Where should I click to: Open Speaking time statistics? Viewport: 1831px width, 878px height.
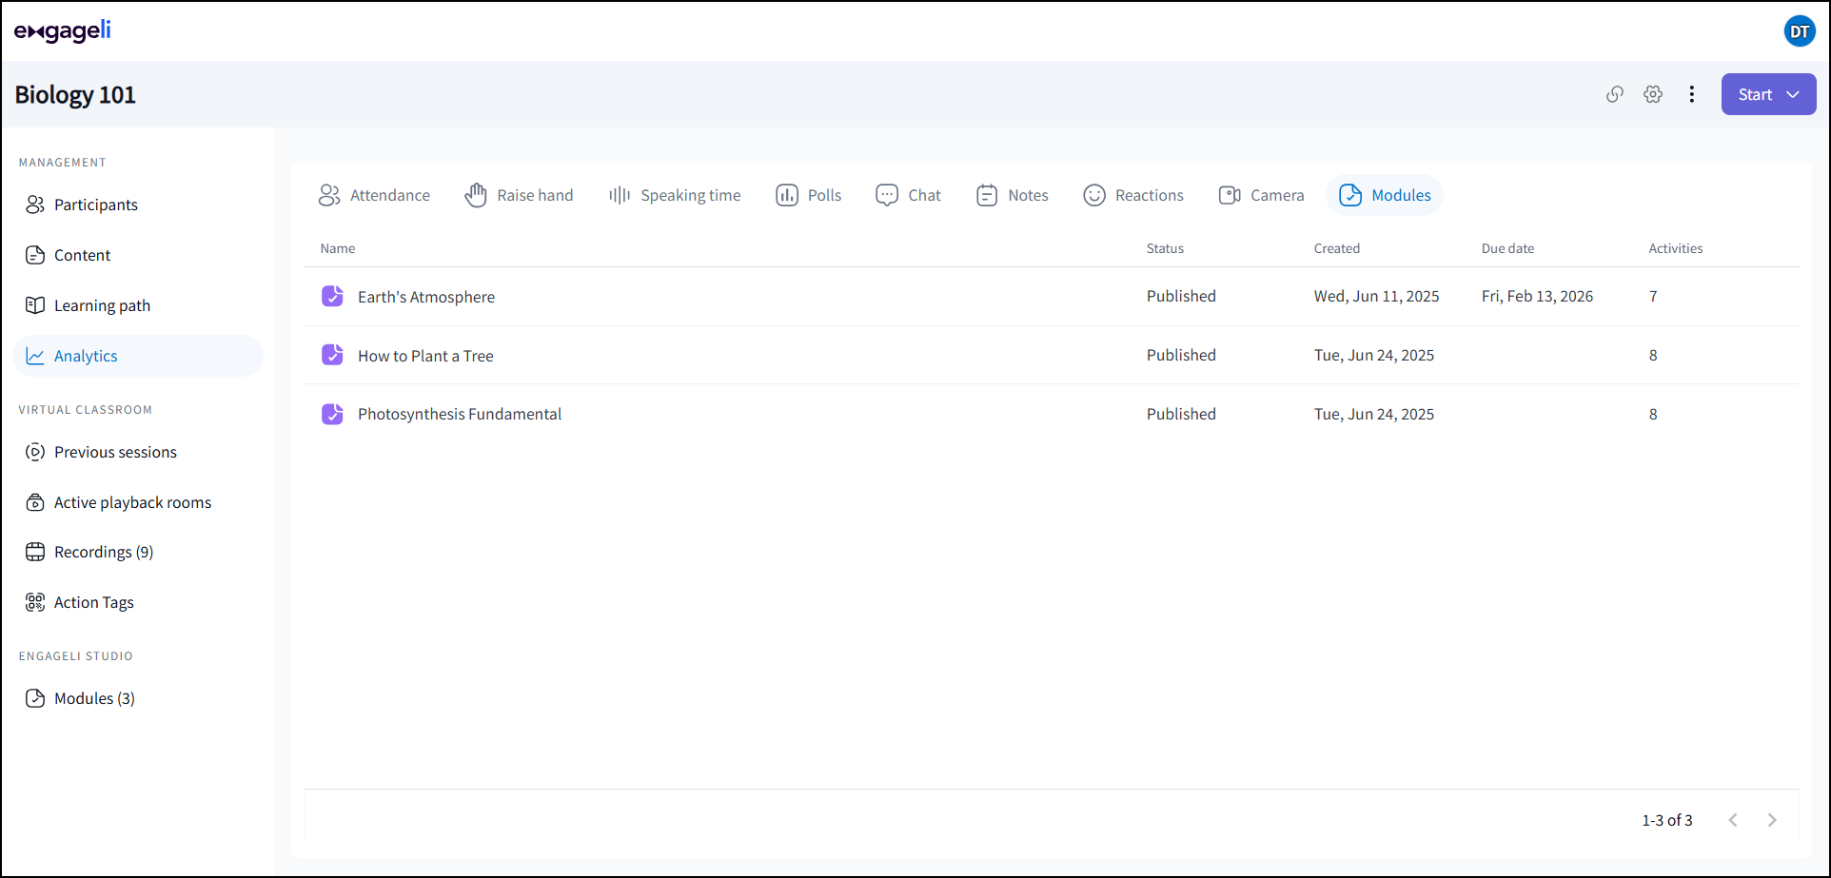tap(675, 195)
